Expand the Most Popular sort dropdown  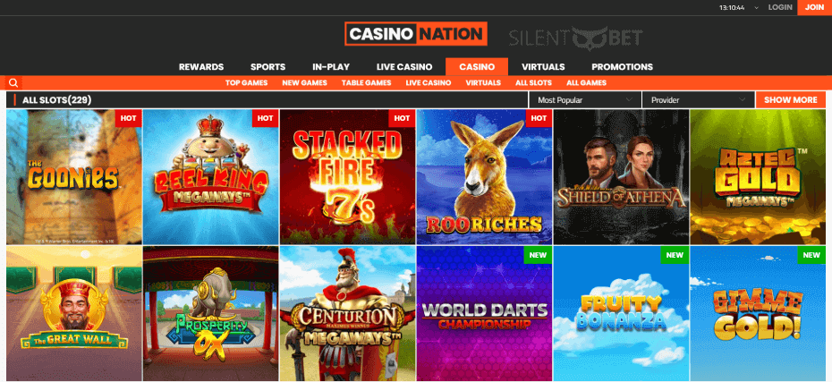[585, 99]
